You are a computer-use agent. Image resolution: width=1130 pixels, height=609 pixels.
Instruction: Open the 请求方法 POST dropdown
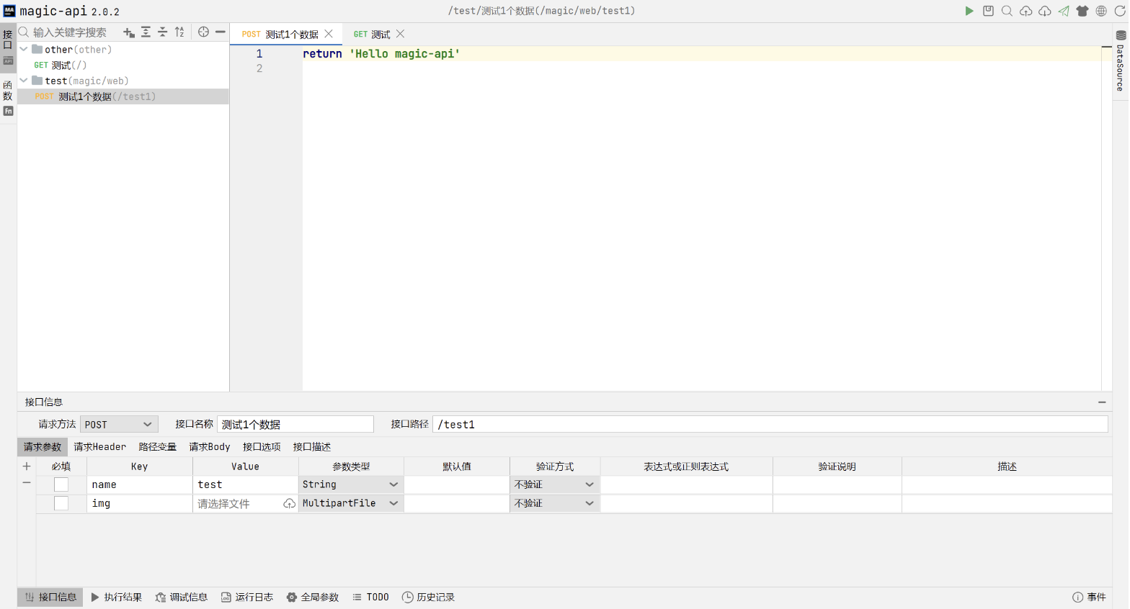pos(119,425)
